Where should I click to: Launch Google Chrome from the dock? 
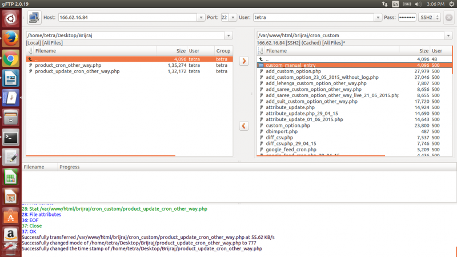11,59
